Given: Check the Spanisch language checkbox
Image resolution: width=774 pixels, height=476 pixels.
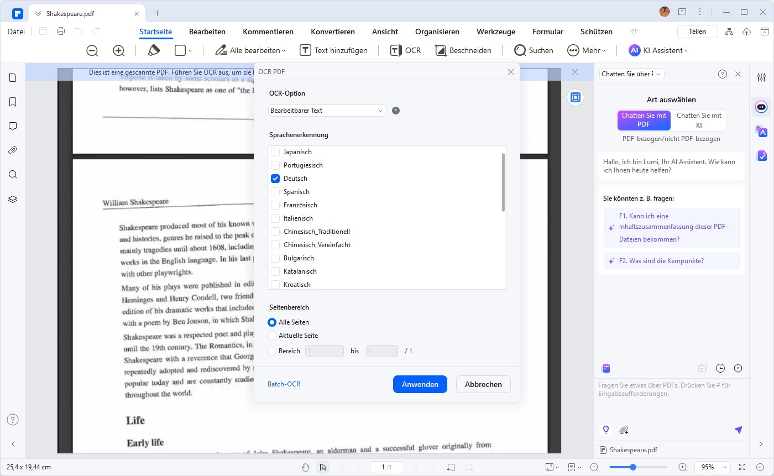Looking at the screenshot, I should 275,192.
